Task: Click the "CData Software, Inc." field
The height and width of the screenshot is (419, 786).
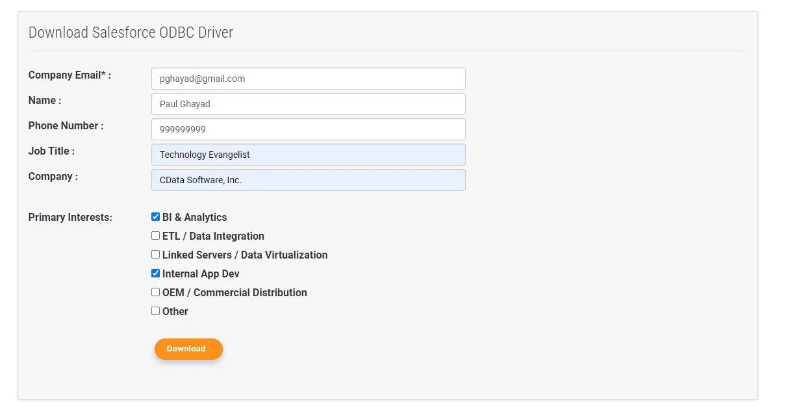Action: pyautogui.click(x=308, y=179)
